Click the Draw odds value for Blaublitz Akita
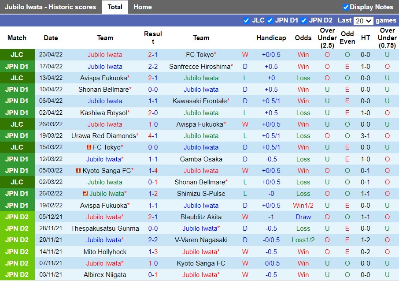The image size is (399, 281). [303, 217]
